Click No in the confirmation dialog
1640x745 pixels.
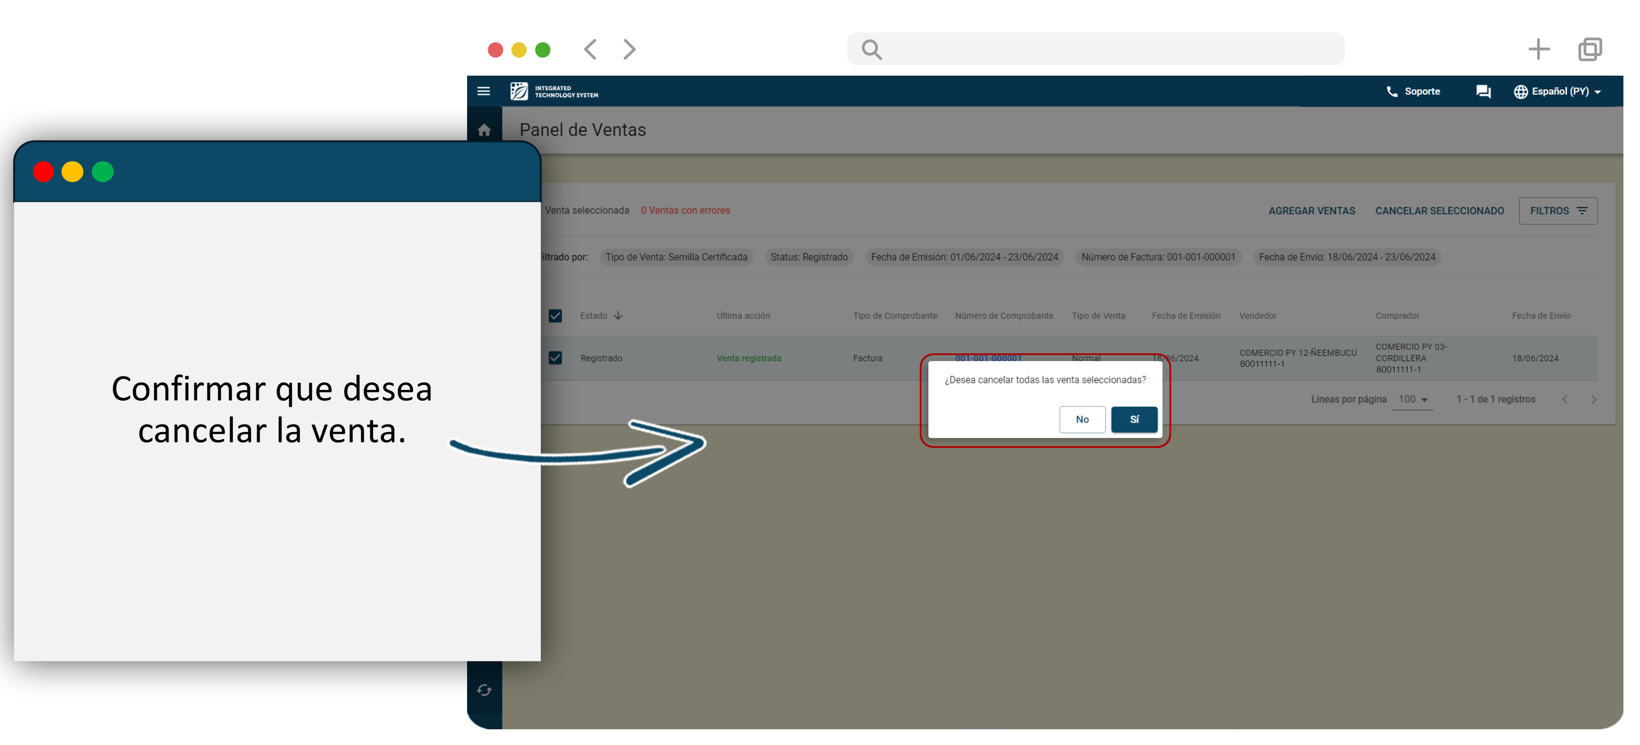point(1082,420)
